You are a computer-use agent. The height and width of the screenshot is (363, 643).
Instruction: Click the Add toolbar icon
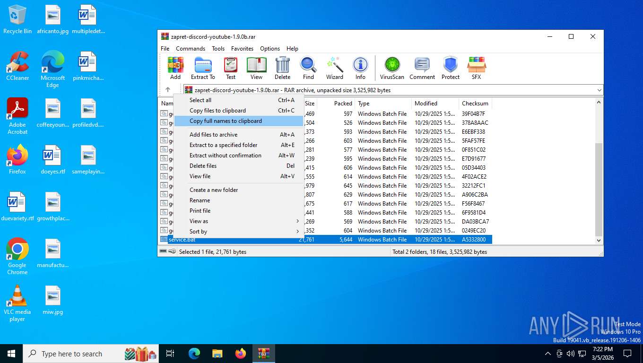[175, 68]
